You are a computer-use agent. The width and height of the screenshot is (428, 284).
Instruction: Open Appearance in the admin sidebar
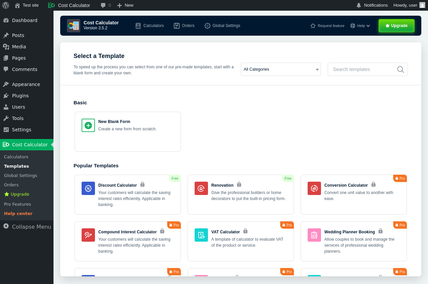27,84
